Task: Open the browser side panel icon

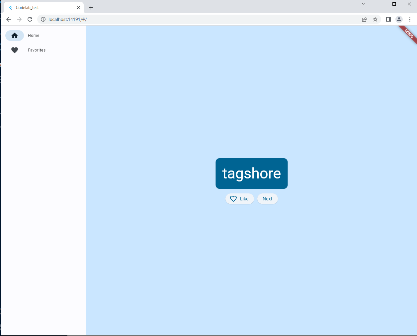Action: click(388, 19)
